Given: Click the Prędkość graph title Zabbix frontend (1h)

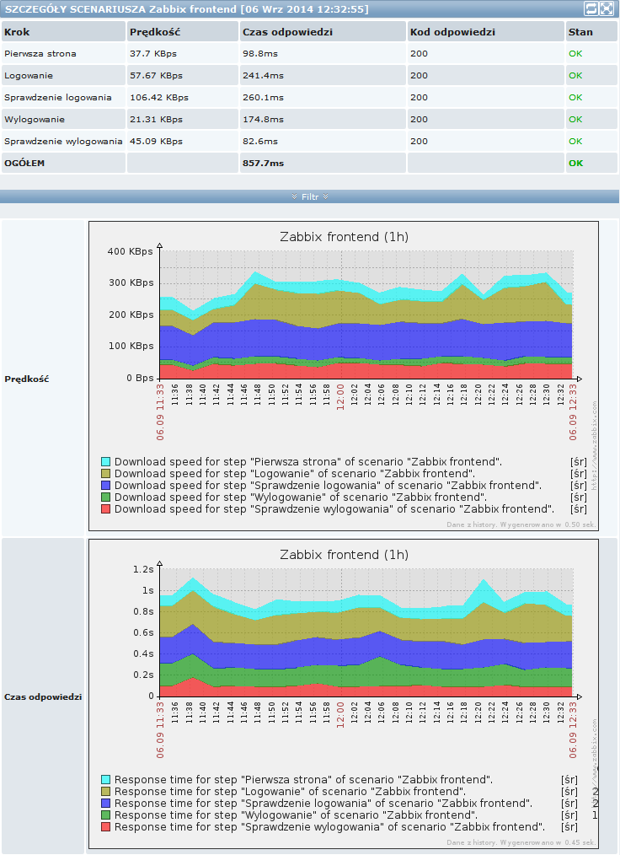Looking at the screenshot, I should click(x=344, y=237).
